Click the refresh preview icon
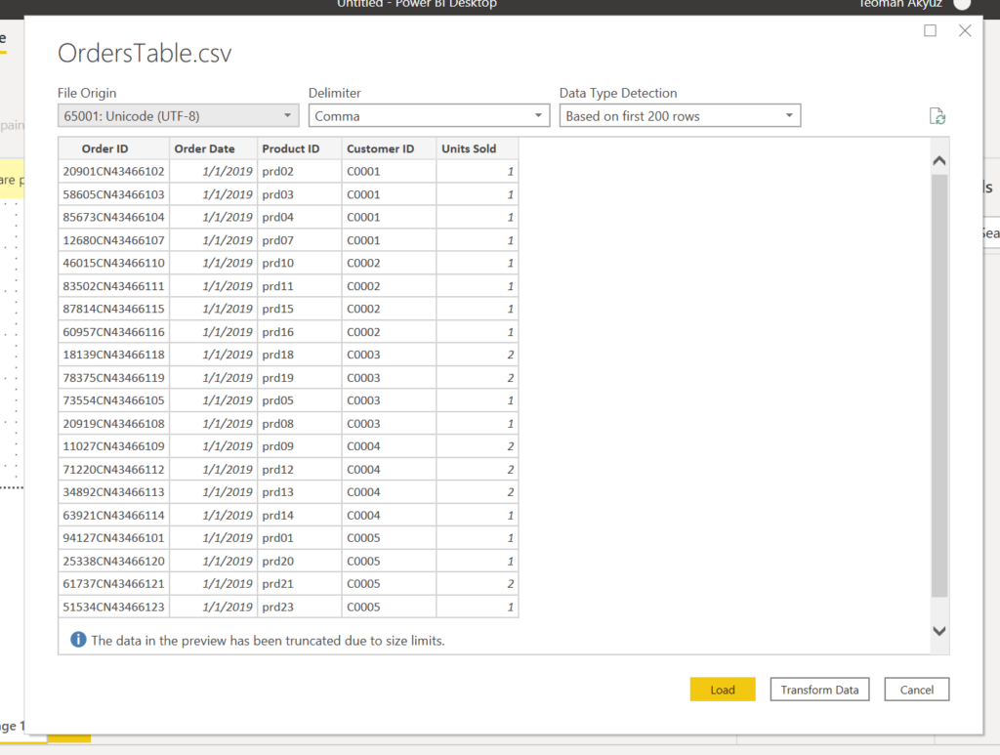Image resolution: width=1000 pixels, height=755 pixels. (x=937, y=116)
